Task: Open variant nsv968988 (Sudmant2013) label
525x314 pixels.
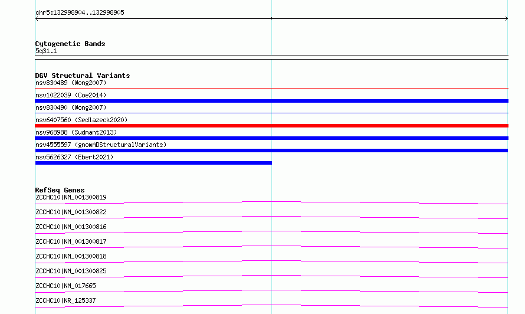Action: (76, 132)
